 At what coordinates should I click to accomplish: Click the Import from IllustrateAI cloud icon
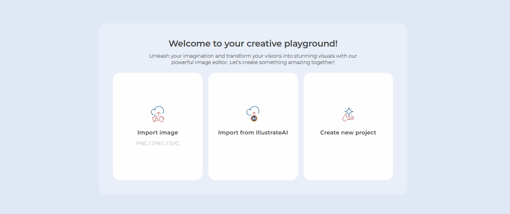(x=253, y=114)
